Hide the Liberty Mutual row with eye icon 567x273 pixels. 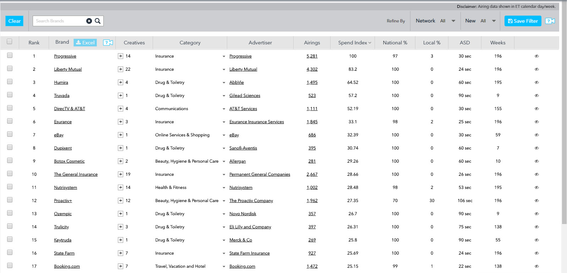(537, 69)
